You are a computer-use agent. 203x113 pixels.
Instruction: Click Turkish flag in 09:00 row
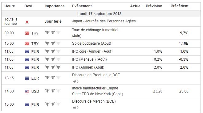[x=27, y=33]
